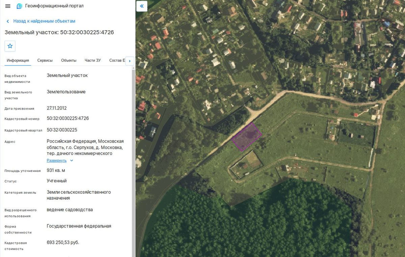Add the land plot to favorites with the star
Image resolution: width=405 pixels, height=257 pixels.
10,46
